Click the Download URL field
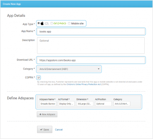The image size is (153, 139). point(91,60)
